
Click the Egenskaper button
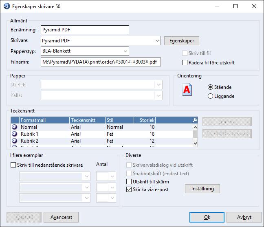click(182, 41)
